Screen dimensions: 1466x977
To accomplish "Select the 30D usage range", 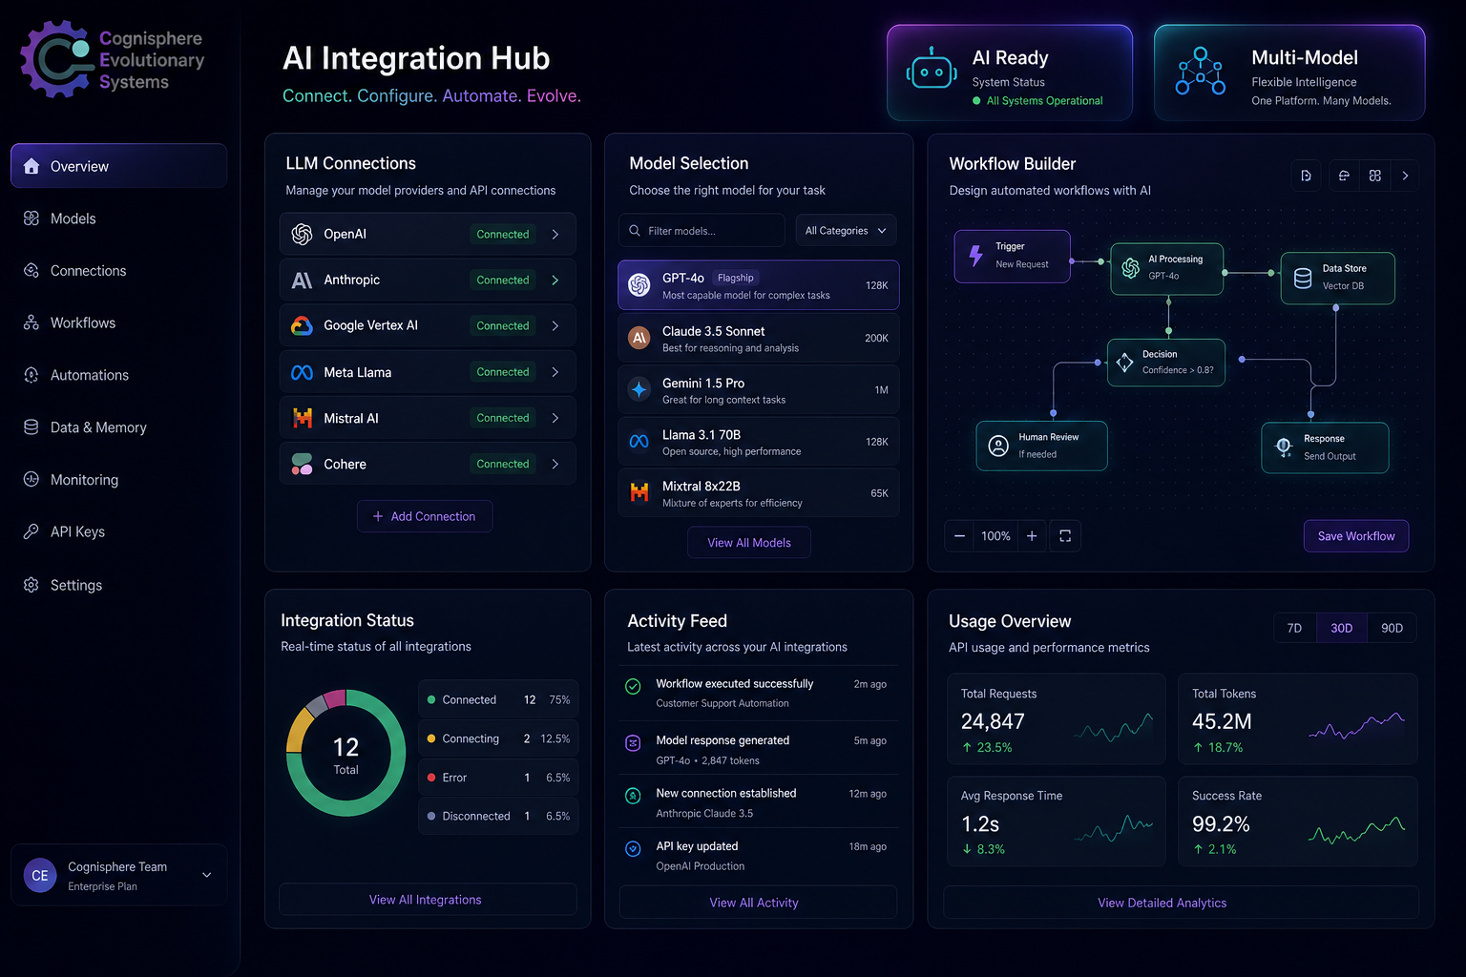I will (x=1341, y=628).
